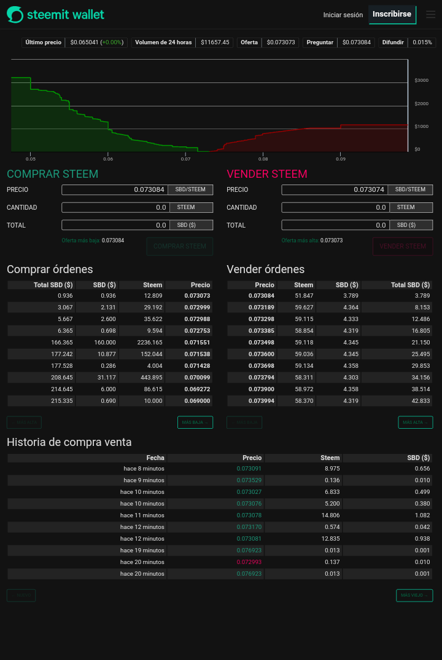Focus the buy Precio input field
The image size is (442, 660).
pos(115,190)
